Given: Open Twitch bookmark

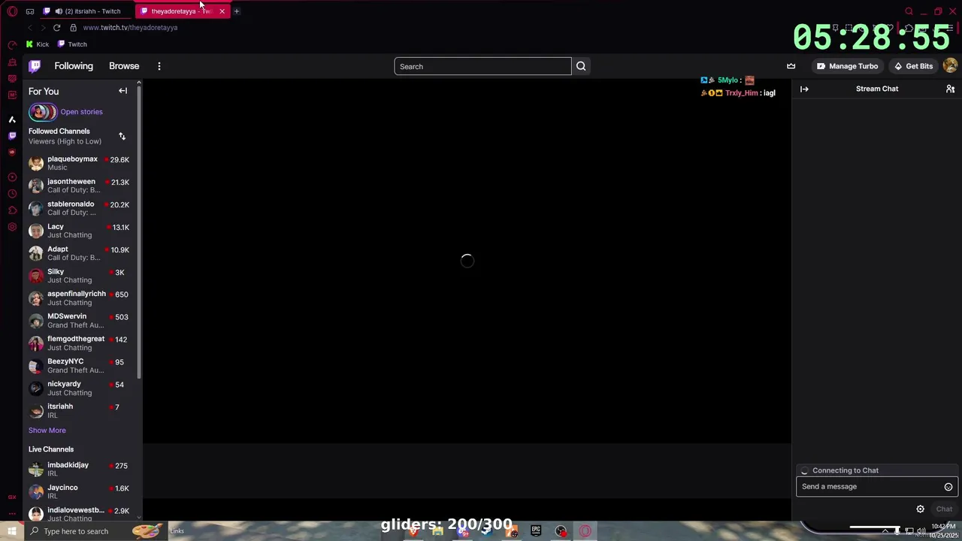Looking at the screenshot, I should (72, 44).
